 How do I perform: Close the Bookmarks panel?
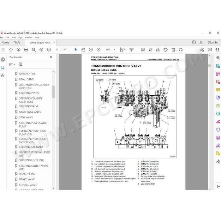pos(51,57)
